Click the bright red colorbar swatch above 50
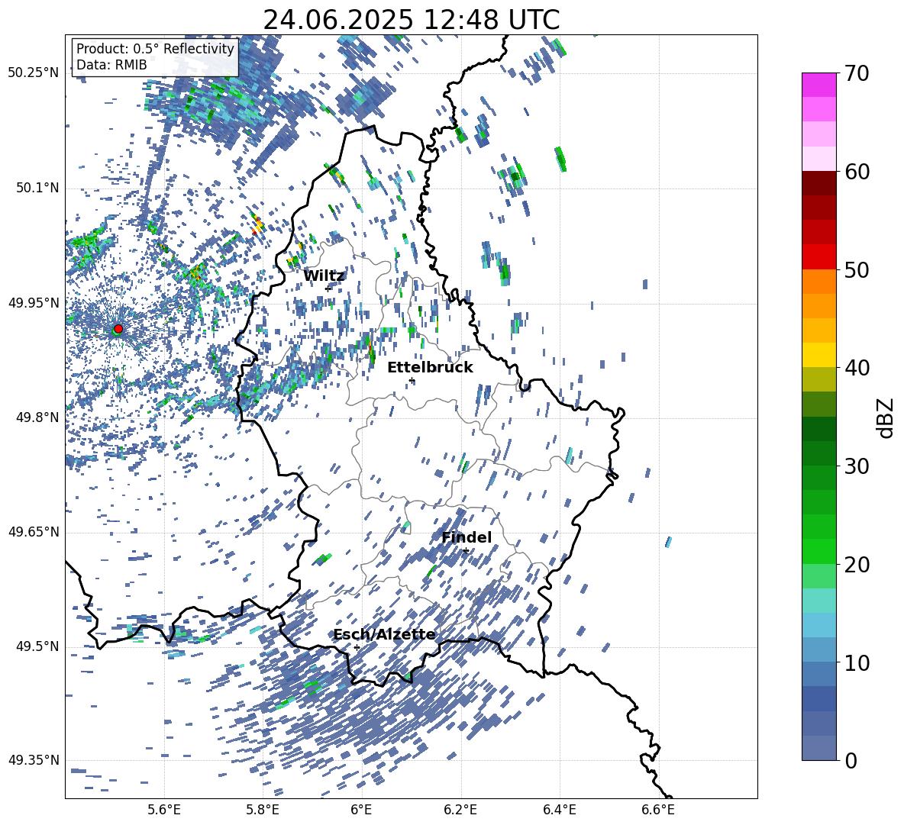Viewport: 904px width, 825px height. pos(818,257)
